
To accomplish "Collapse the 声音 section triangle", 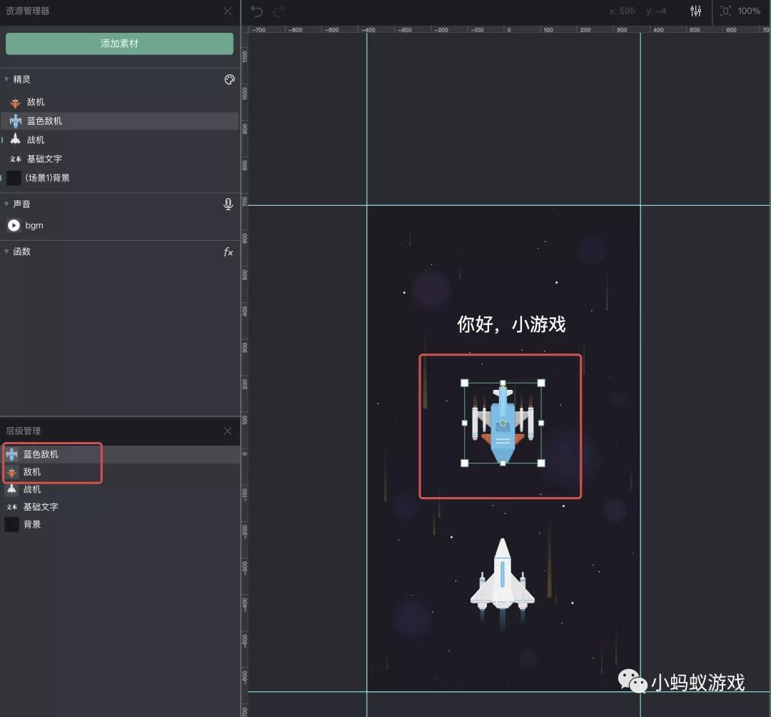I will click(x=6, y=204).
